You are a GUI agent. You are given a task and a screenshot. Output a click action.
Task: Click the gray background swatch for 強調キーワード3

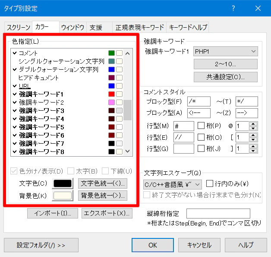tap(119, 111)
